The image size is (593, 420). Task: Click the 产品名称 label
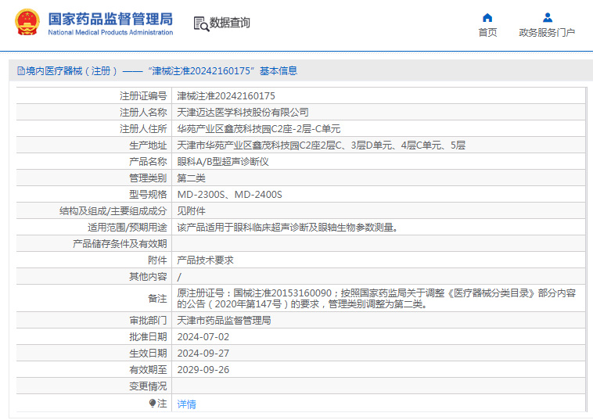(148, 162)
